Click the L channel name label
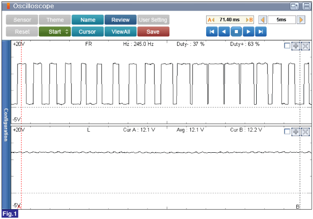This screenshot has width=313, height=219. pyautogui.click(x=89, y=130)
